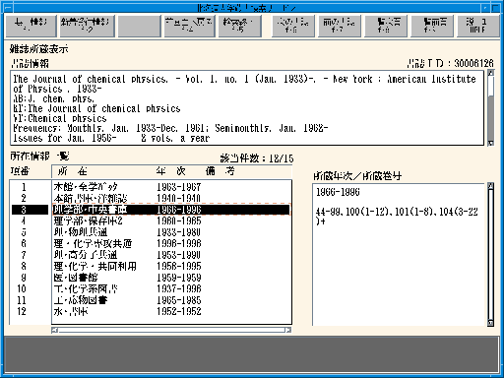
Task: Select row 10 with years 1937-1996
Action: [171, 288]
